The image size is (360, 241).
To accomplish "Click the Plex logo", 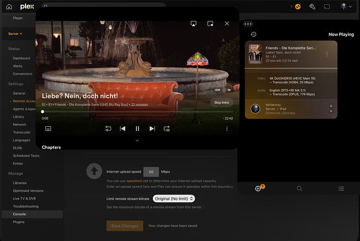I will click(x=27, y=7).
